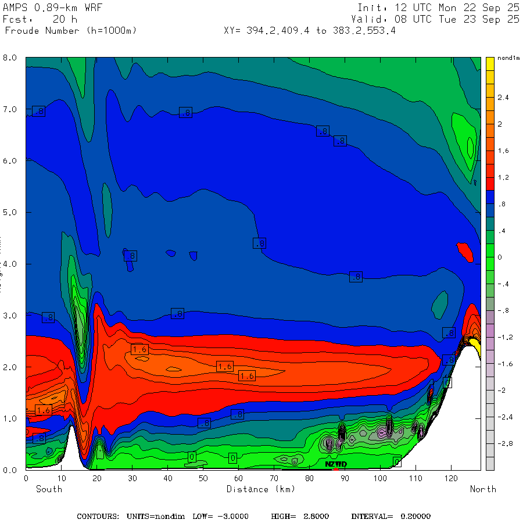
Task: Click the '120' distance axis tick label
Action: coord(451,478)
